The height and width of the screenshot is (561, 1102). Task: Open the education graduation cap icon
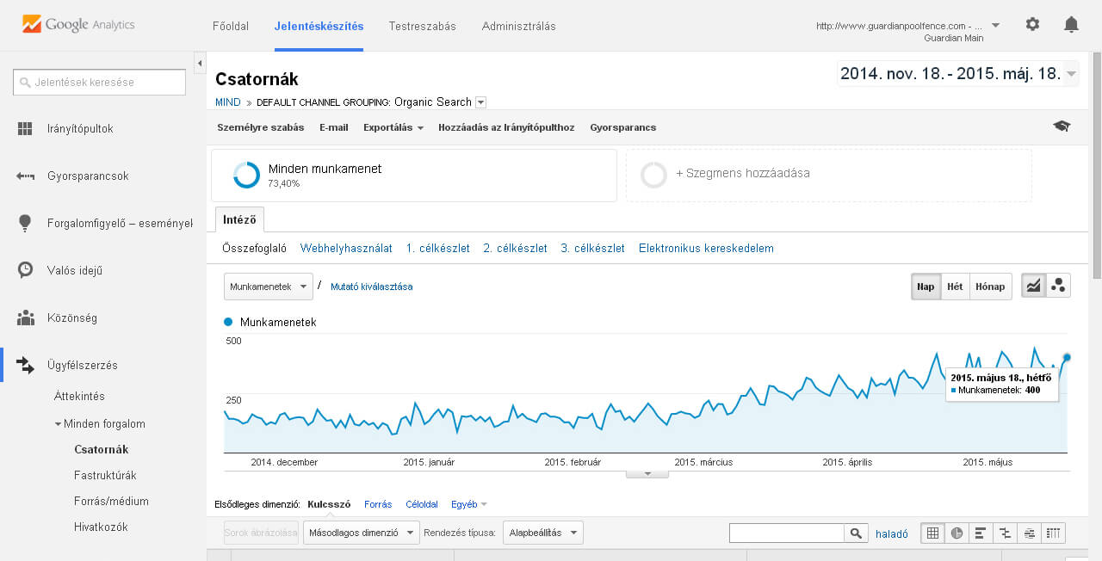tap(1062, 126)
